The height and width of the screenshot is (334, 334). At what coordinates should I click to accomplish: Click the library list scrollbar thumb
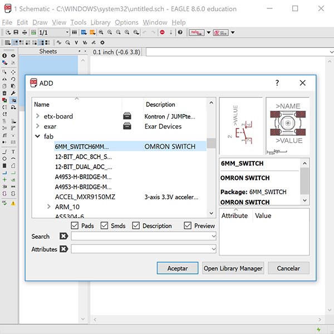coord(211,143)
